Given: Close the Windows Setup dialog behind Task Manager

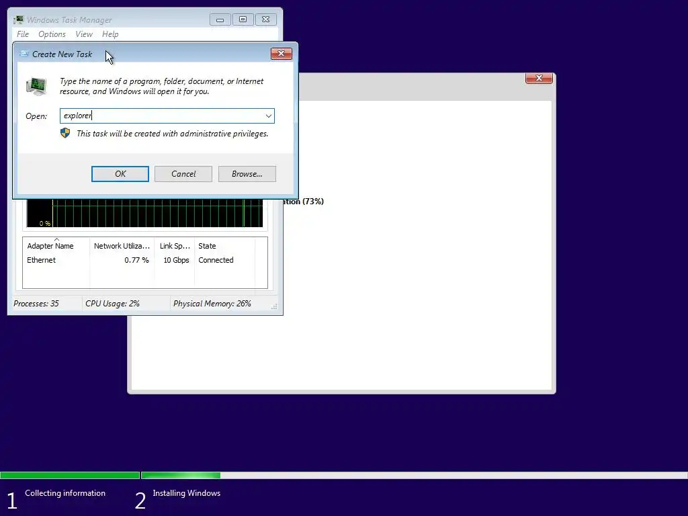Looking at the screenshot, I should click(539, 78).
